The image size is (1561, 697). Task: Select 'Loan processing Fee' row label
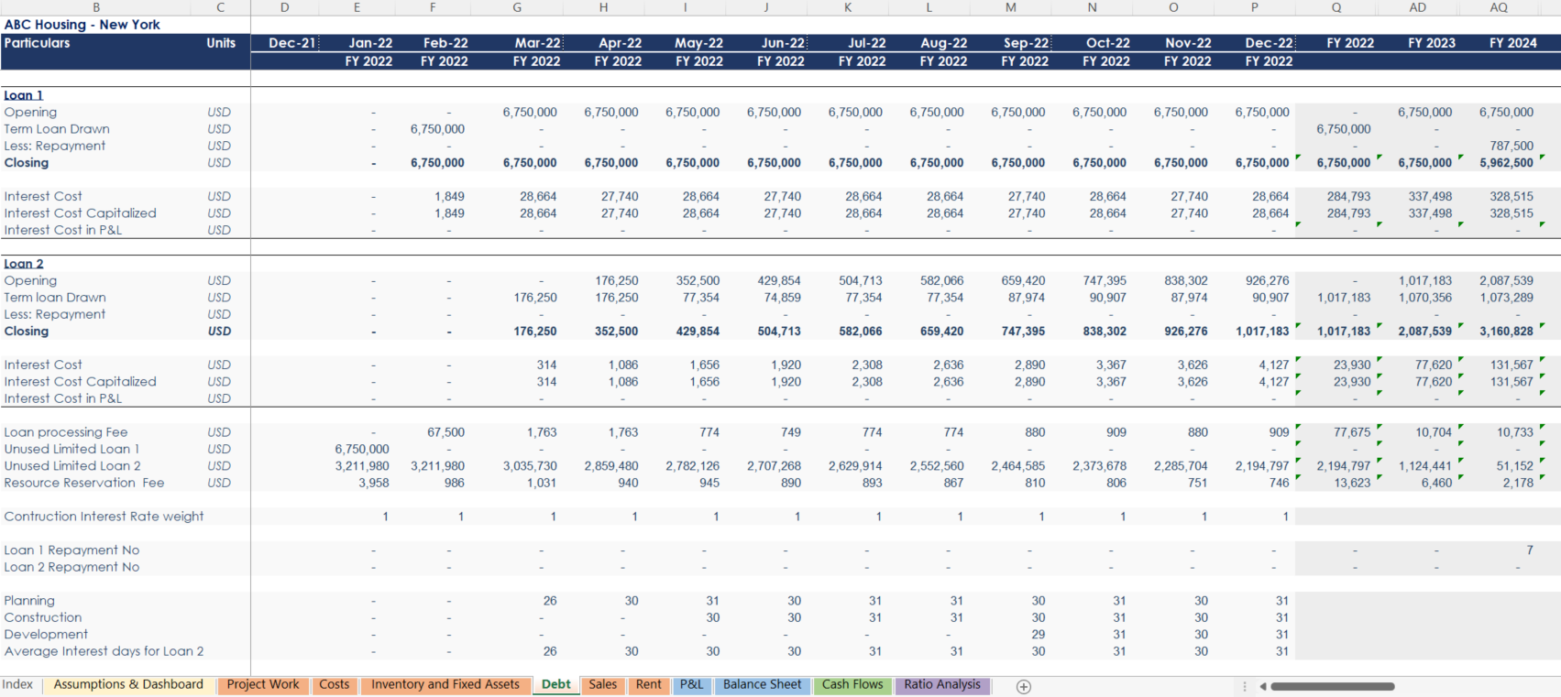tap(66, 432)
